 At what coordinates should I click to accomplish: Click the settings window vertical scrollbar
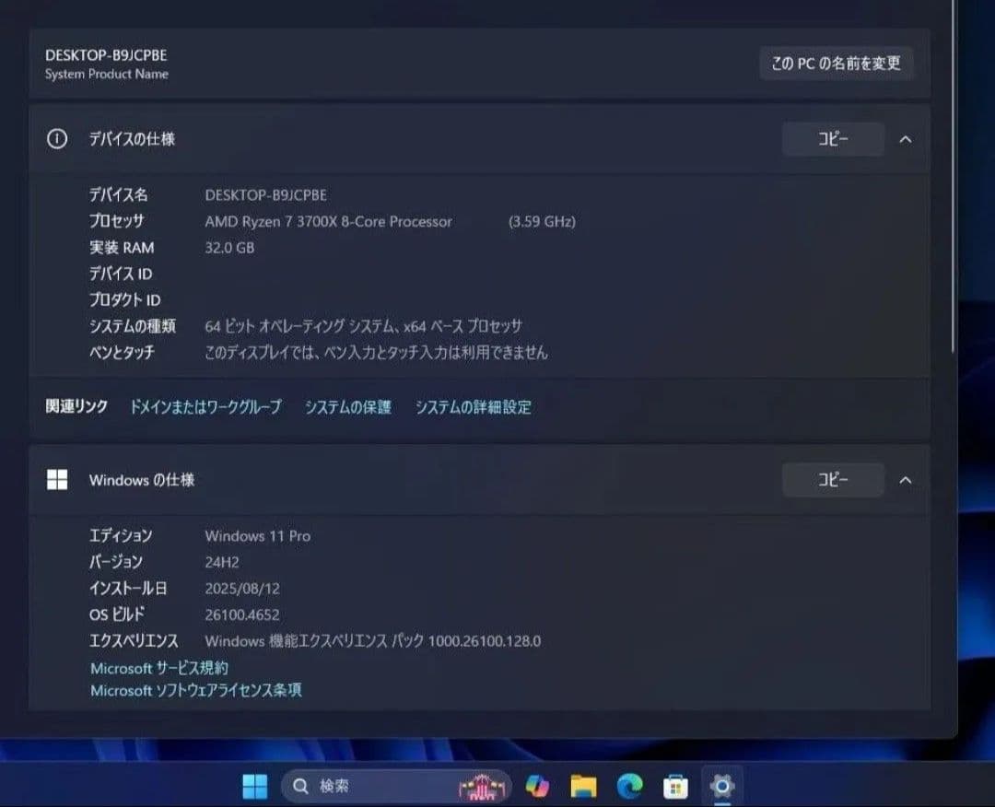[x=954, y=178]
